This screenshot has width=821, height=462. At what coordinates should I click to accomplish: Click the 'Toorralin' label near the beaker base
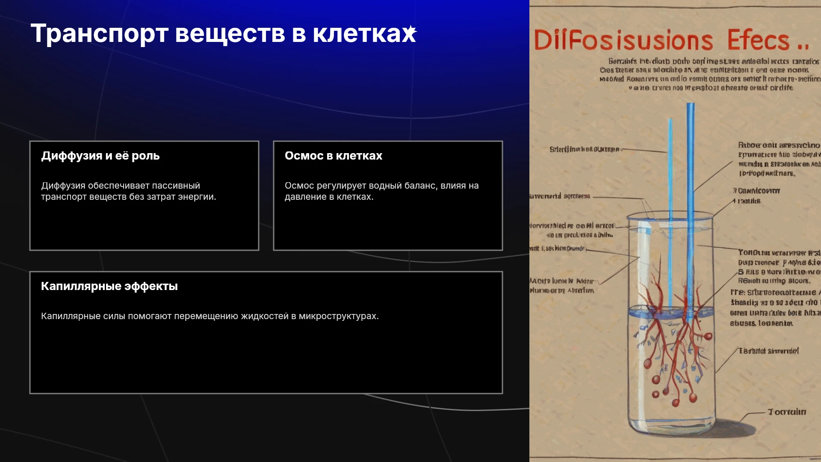[787, 412]
